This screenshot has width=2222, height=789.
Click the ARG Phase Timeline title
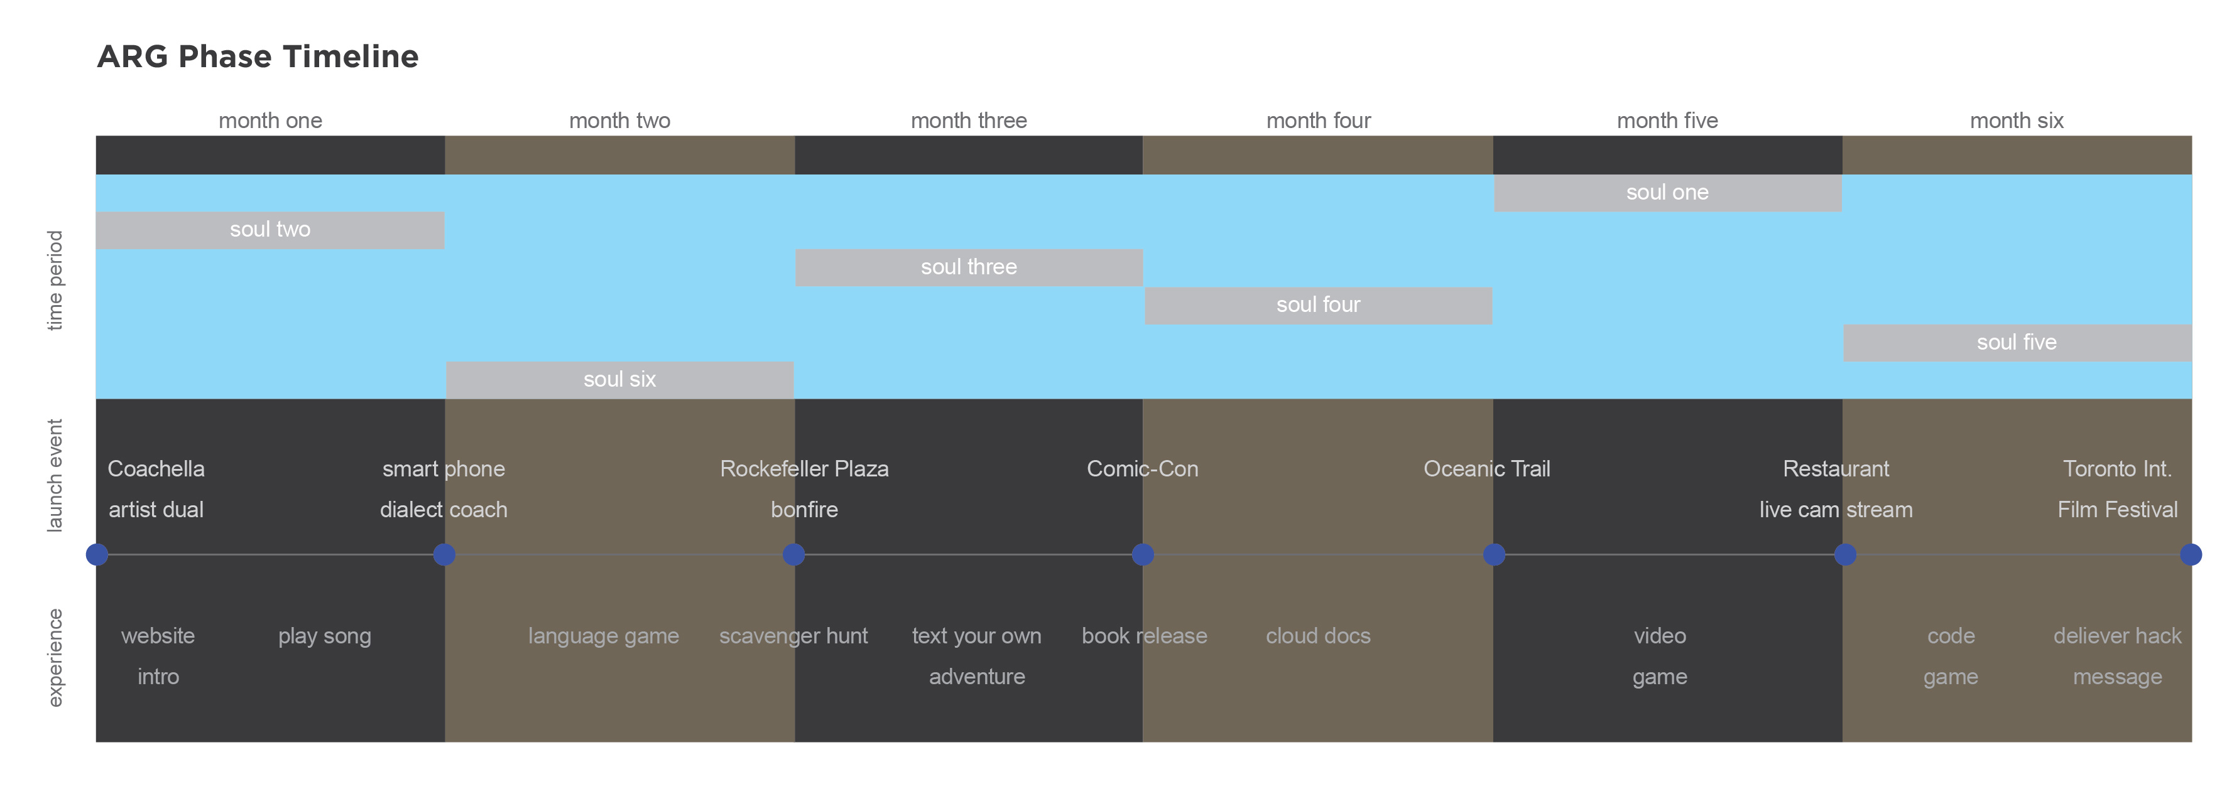[x=258, y=57]
